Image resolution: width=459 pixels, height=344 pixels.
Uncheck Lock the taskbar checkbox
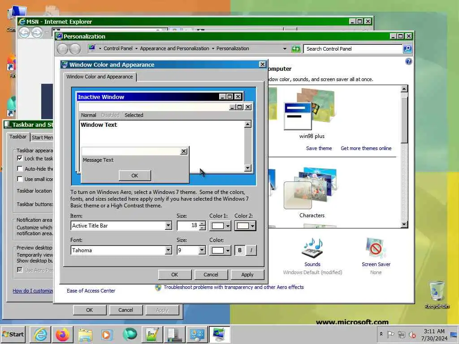(x=20, y=158)
